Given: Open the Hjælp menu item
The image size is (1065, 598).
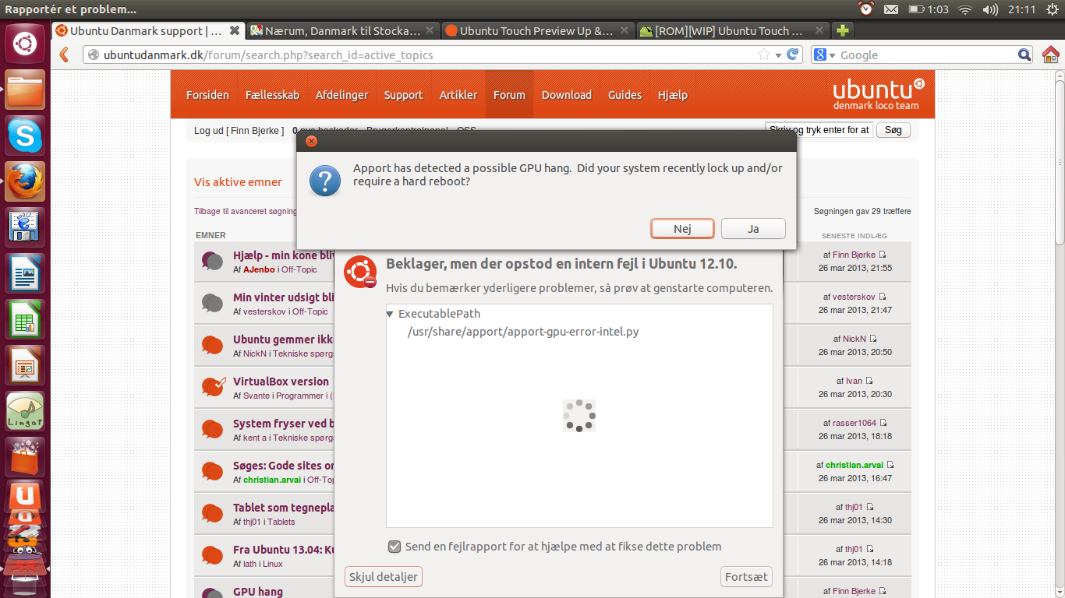Looking at the screenshot, I should [x=673, y=95].
